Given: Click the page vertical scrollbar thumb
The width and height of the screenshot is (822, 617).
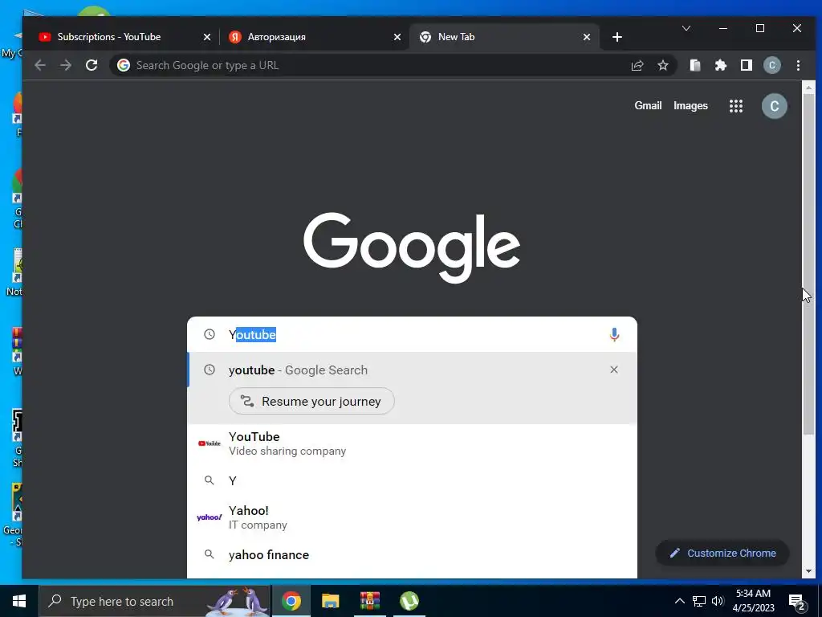Looking at the screenshot, I should 808,263.
